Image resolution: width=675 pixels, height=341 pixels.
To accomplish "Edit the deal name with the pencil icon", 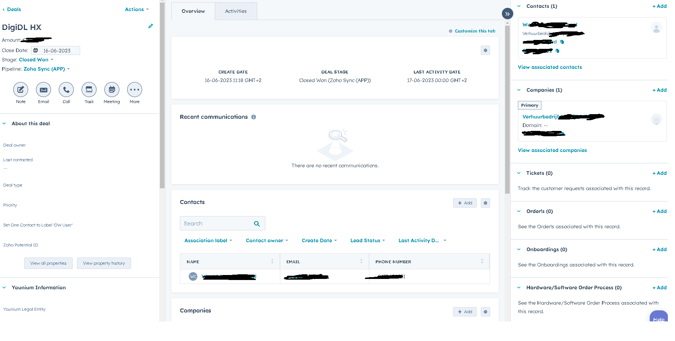I will 151,26.
